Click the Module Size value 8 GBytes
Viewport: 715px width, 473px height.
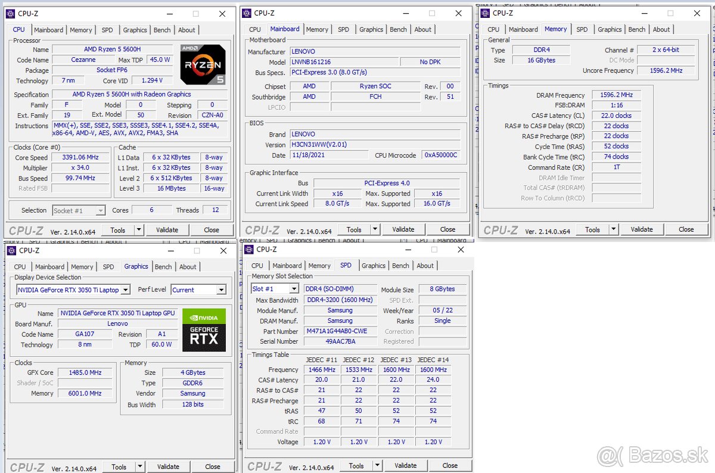coord(443,290)
